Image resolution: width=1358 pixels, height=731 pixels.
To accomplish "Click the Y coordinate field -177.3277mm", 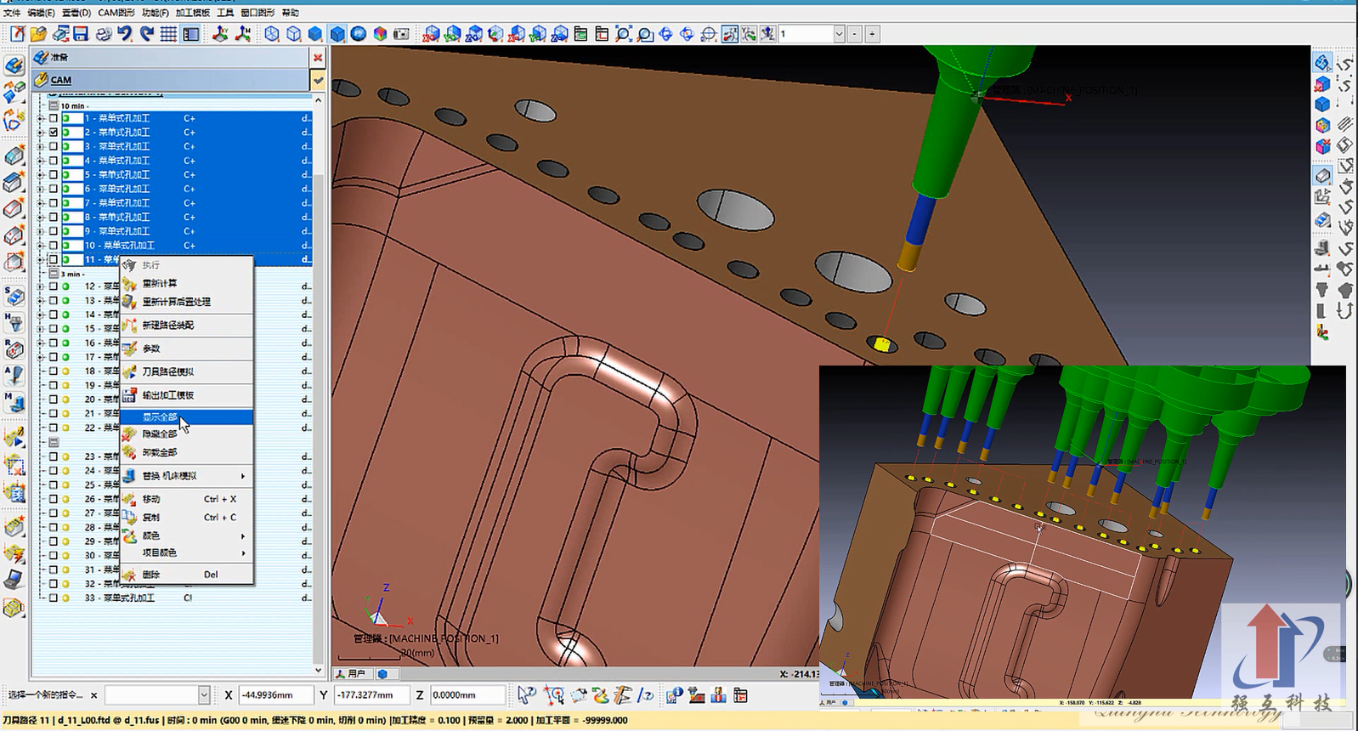I will (371, 695).
